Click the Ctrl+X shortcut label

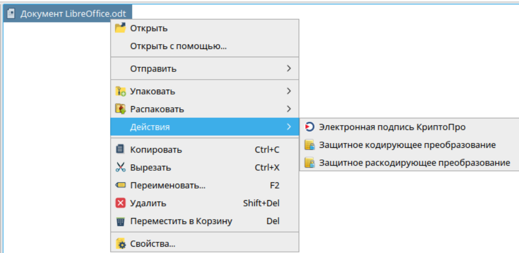coord(267,167)
